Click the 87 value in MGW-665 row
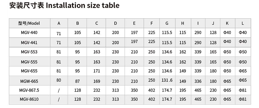This screenshot has width=259, height=108. point(77,81)
